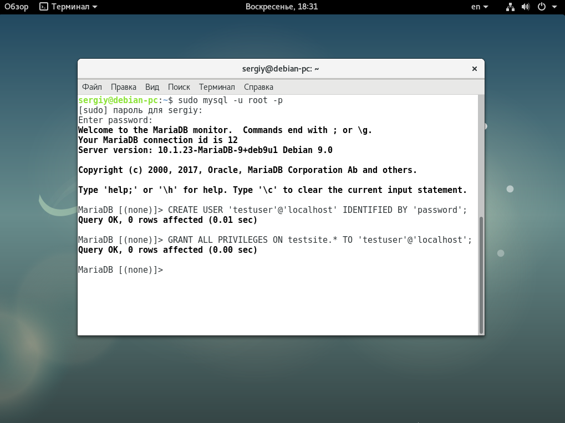
Task: Open the clock calendar showing Воскресенье, 18:31
Action: coord(281,7)
